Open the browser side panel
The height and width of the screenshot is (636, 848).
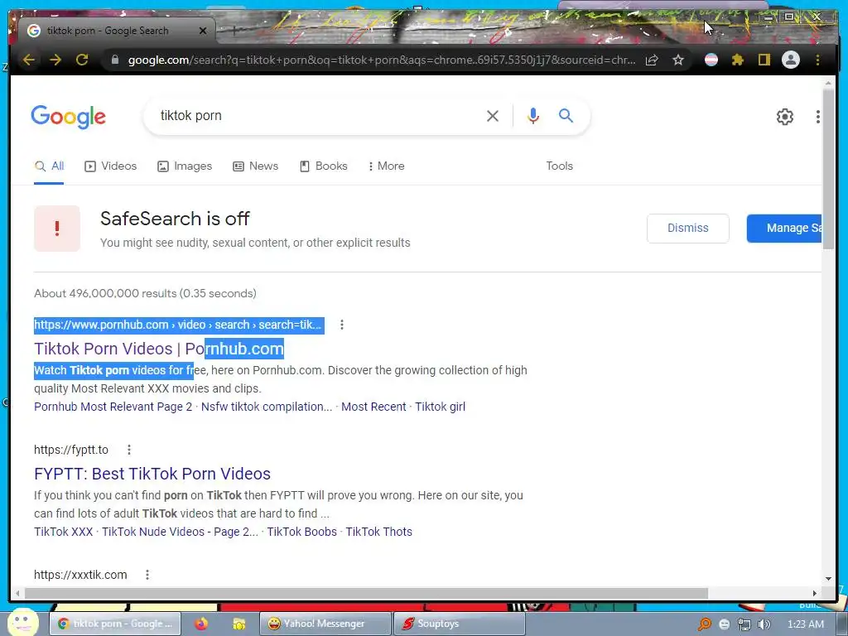pyautogui.click(x=764, y=60)
